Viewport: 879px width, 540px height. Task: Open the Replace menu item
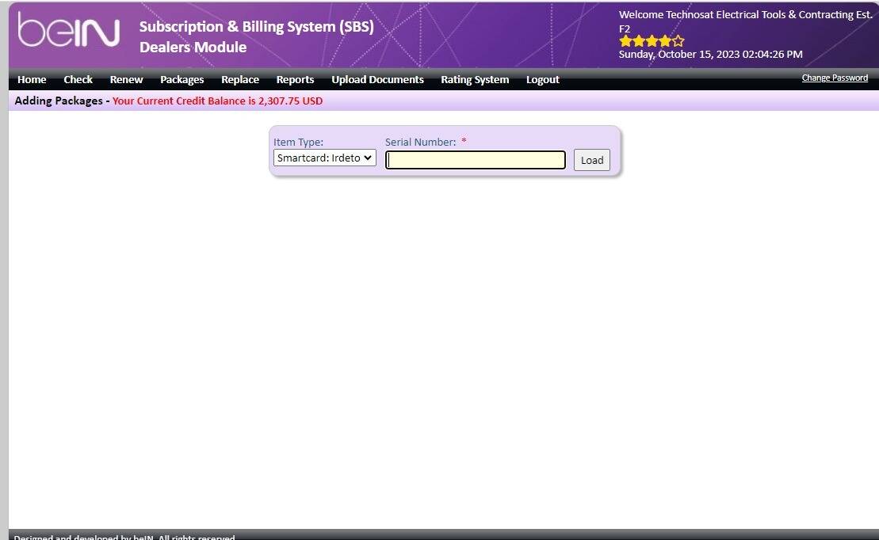coord(240,80)
